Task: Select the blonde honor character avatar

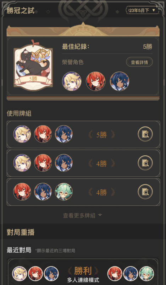Action: click(x=72, y=81)
